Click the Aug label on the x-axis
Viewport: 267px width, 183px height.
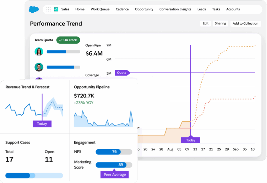(x=170, y=149)
